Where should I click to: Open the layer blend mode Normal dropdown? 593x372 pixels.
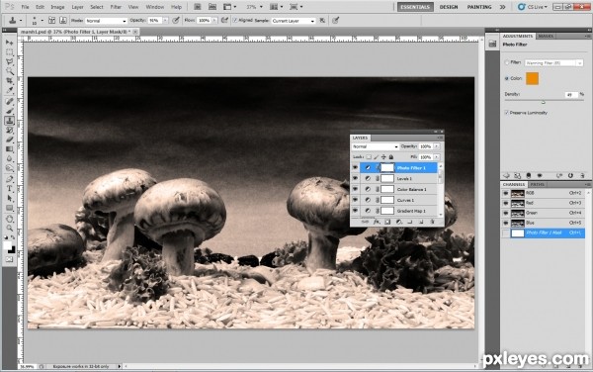pyautogui.click(x=375, y=146)
